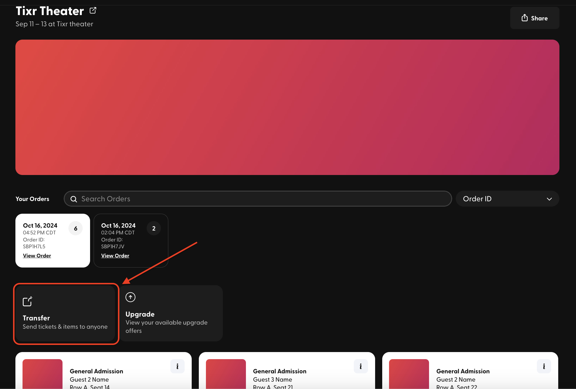Click the 6 ticket count badge
The height and width of the screenshot is (389, 576).
pyautogui.click(x=76, y=228)
